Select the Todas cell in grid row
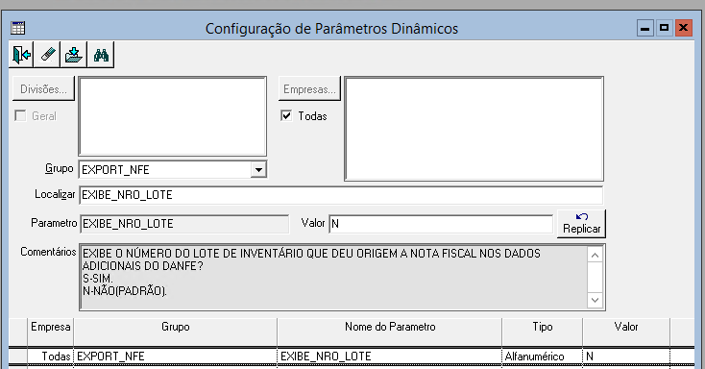This screenshot has width=705, height=369. (50, 357)
